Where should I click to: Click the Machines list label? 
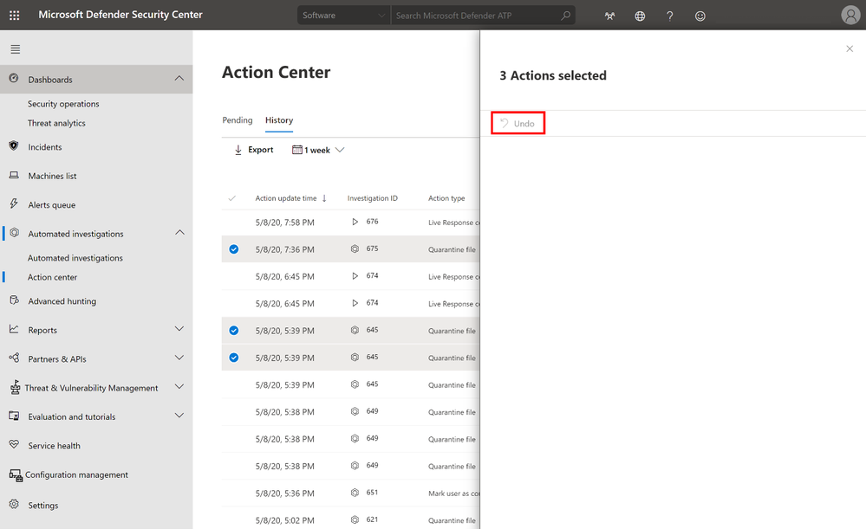[x=53, y=176]
